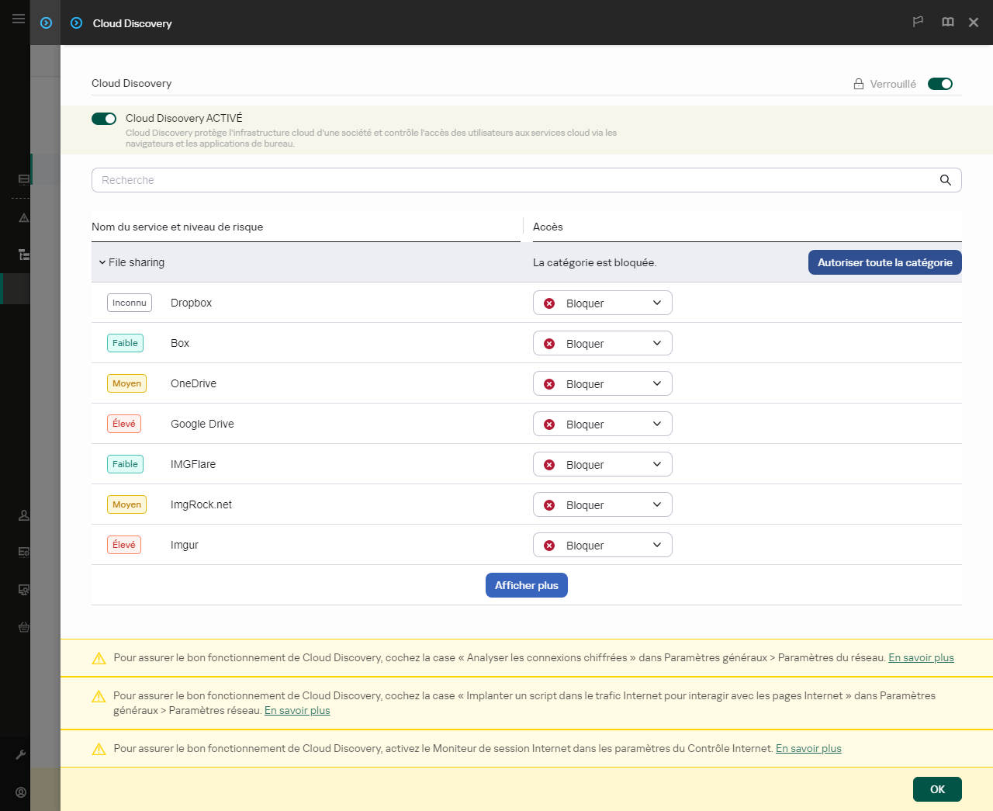Open the hamburger menu in the top-left corner

[18, 19]
